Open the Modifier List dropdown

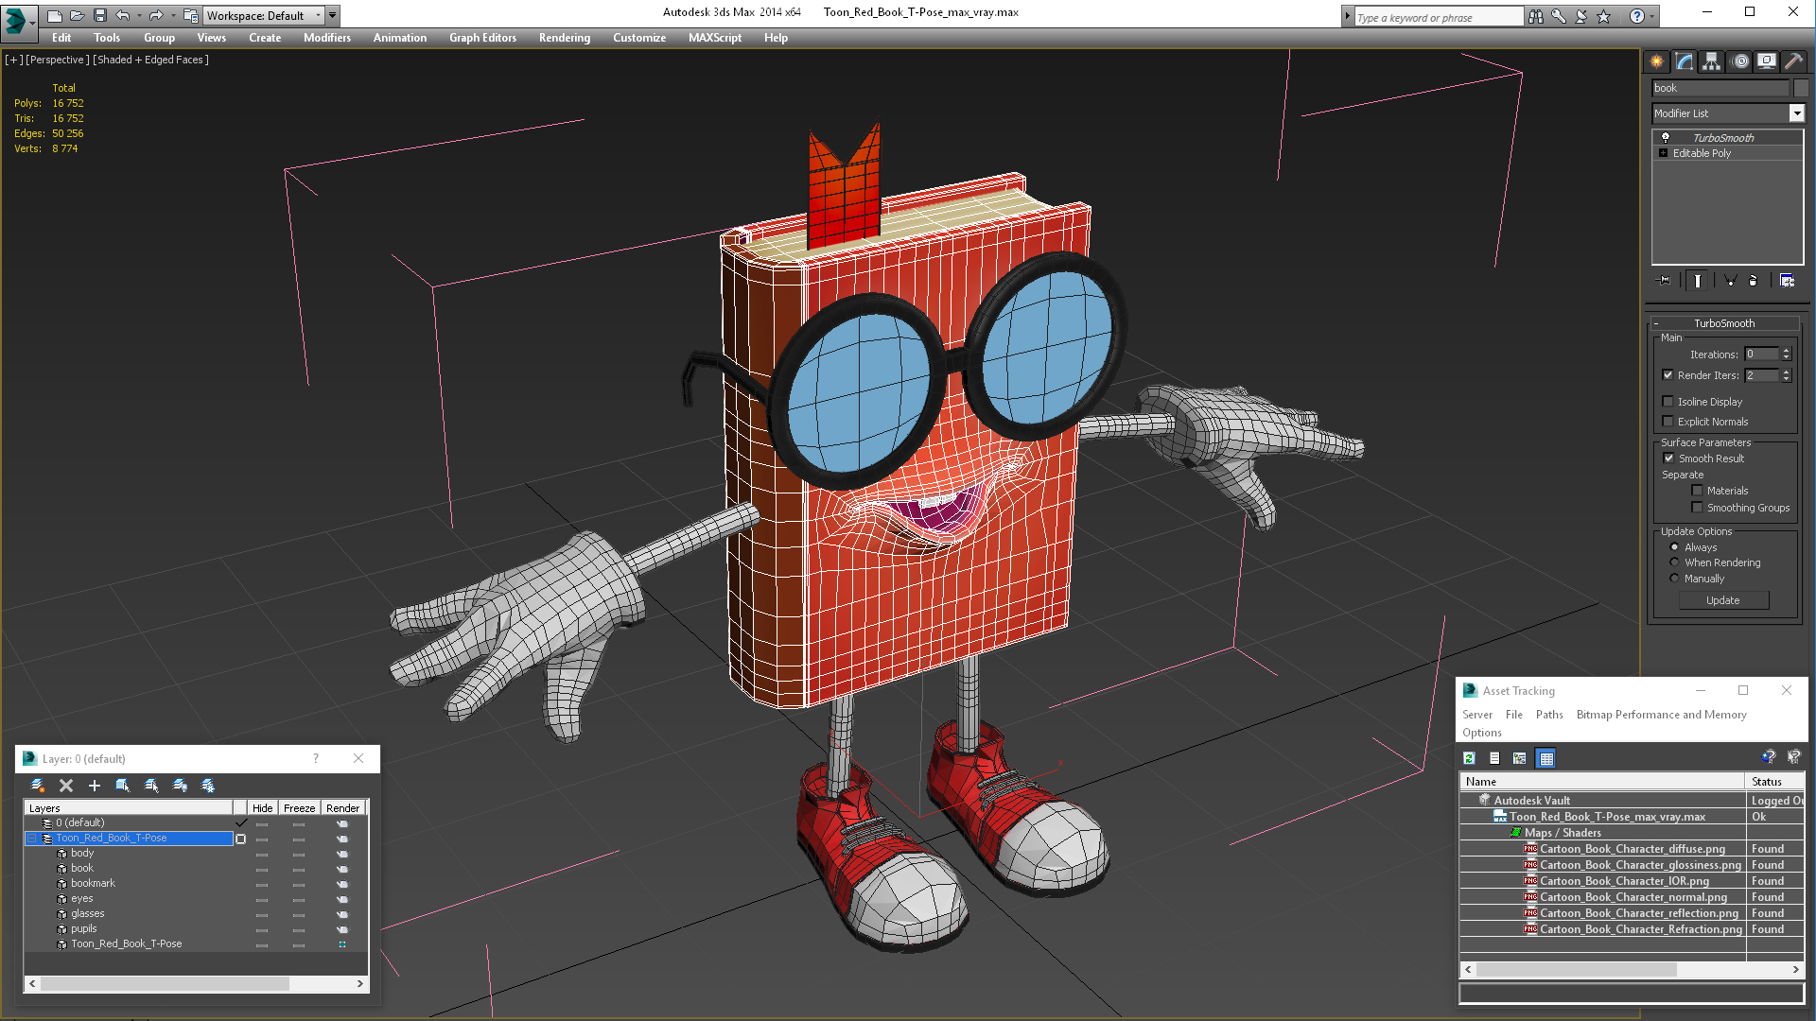1796,113
